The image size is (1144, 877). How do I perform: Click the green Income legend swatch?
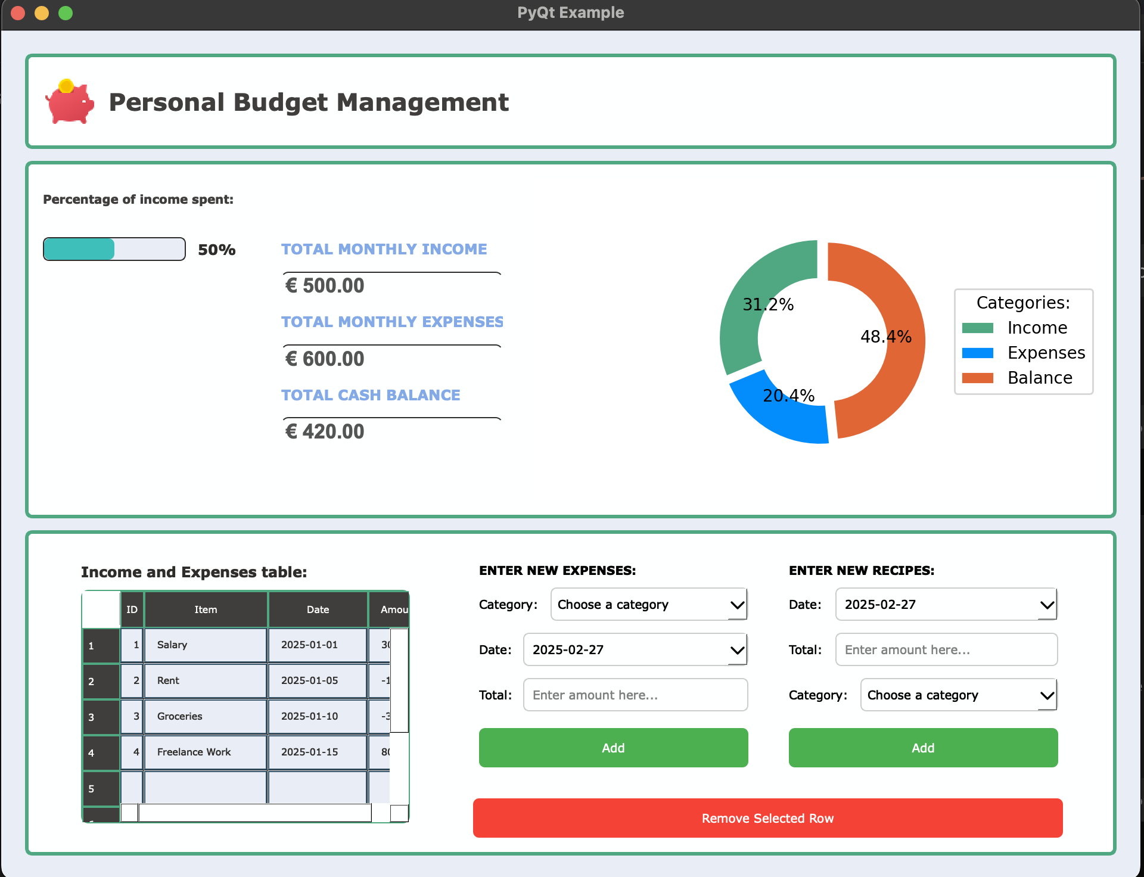(x=977, y=328)
